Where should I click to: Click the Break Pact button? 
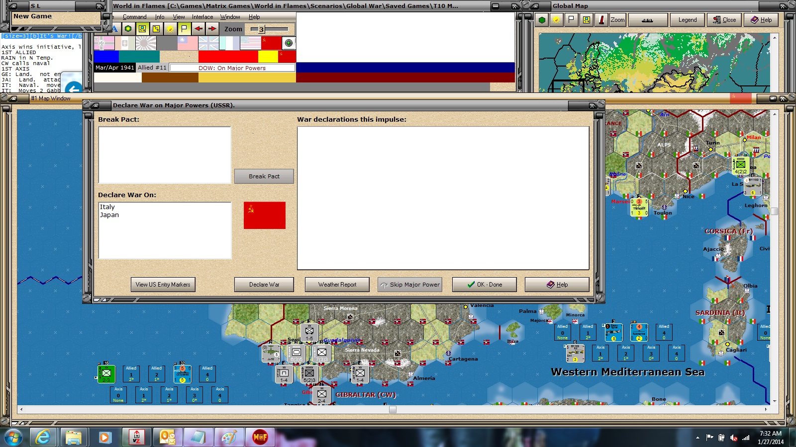264,176
